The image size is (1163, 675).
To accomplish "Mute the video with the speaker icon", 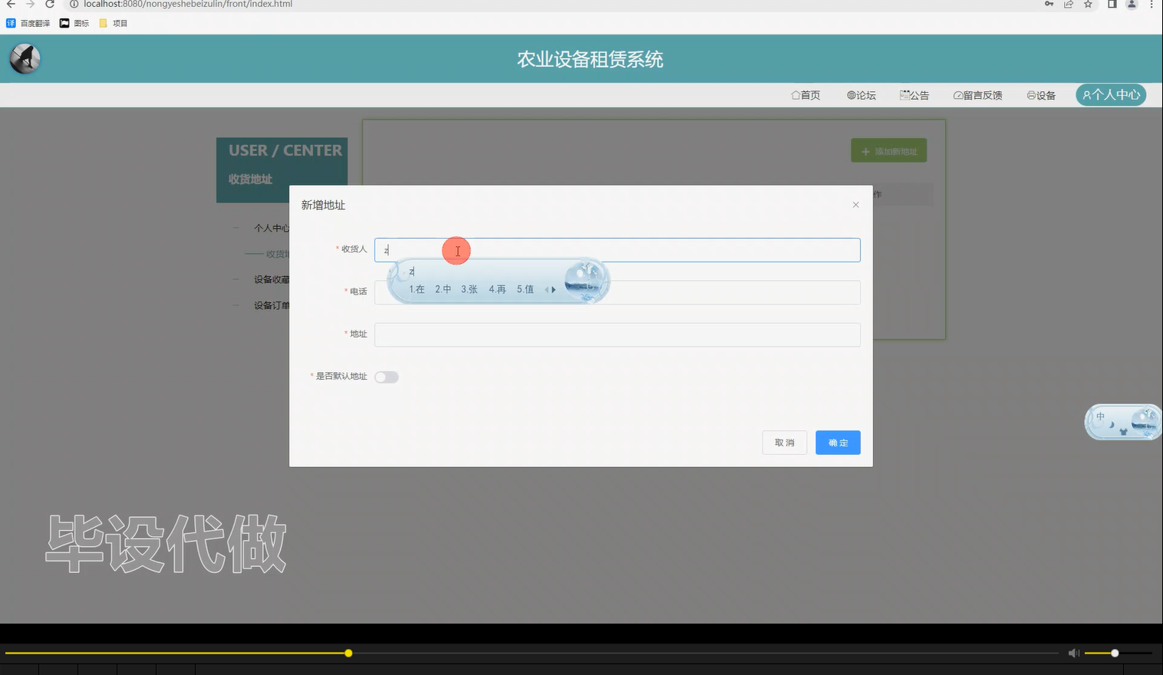I will coord(1073,653).
